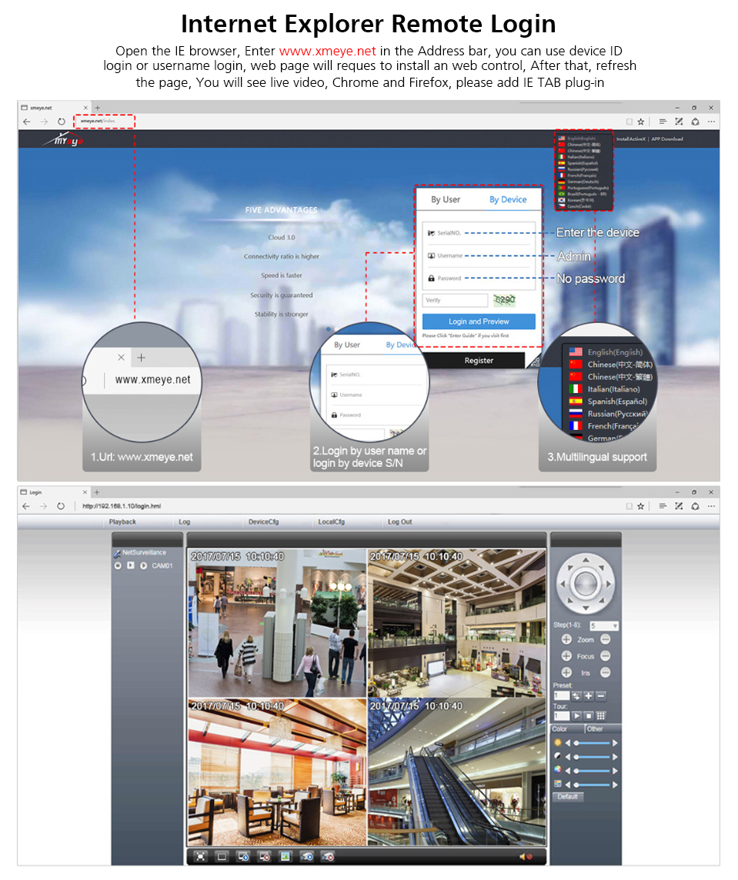
Task: Open the Playback menu
Action: (x=122, y=522)
